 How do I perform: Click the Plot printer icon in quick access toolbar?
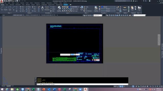click(17, 1)
